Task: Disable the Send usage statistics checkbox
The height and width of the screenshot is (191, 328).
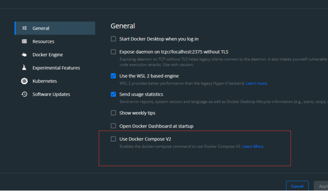Action: pyautogui.click(x=113, y=94)
